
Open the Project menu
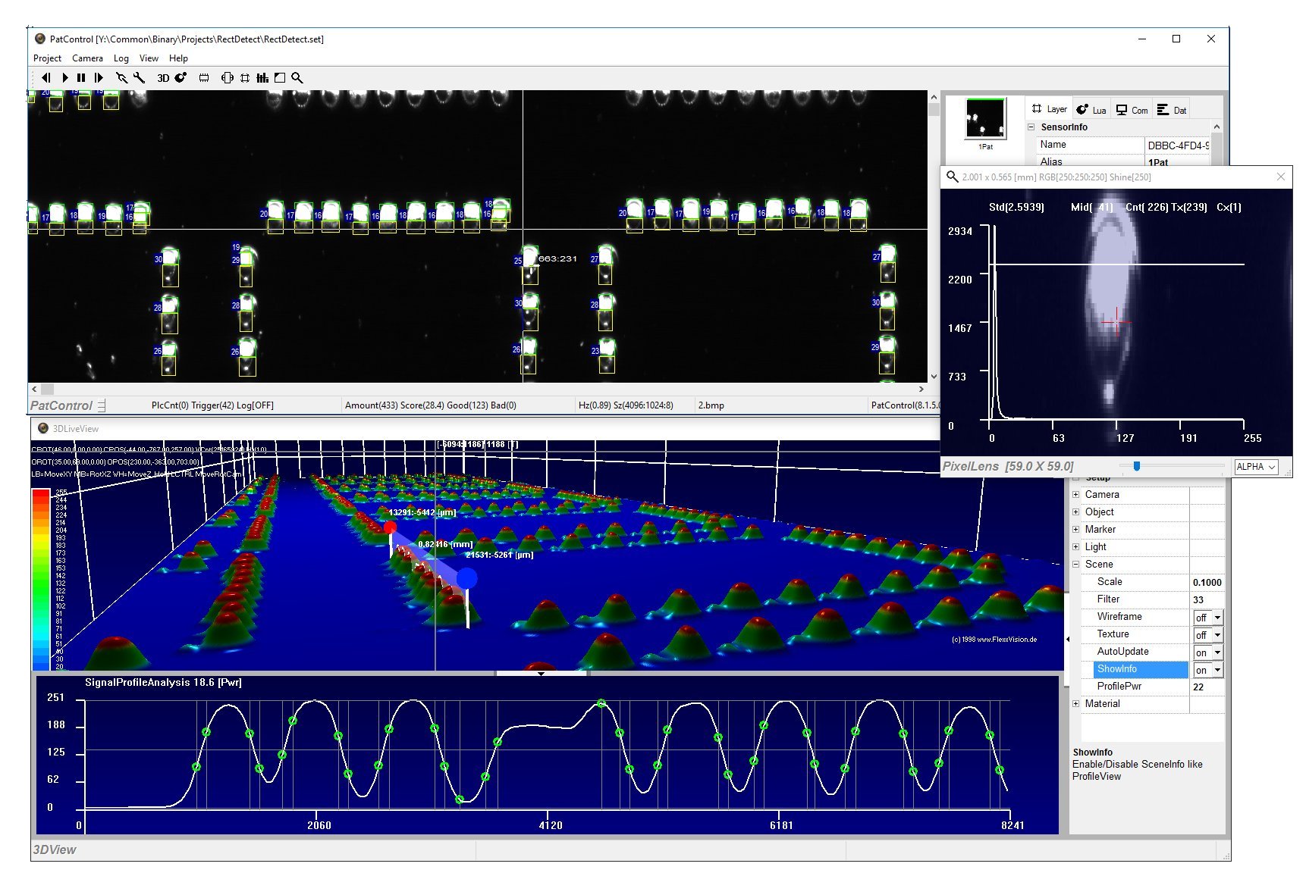[47, 58]
